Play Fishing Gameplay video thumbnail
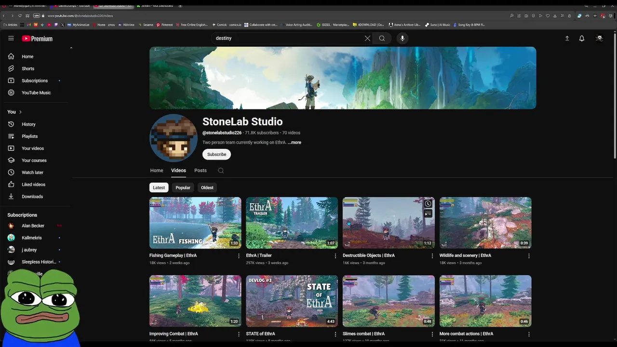The height and width of the screenshot is (347, 617). click(x=195, y=223)
